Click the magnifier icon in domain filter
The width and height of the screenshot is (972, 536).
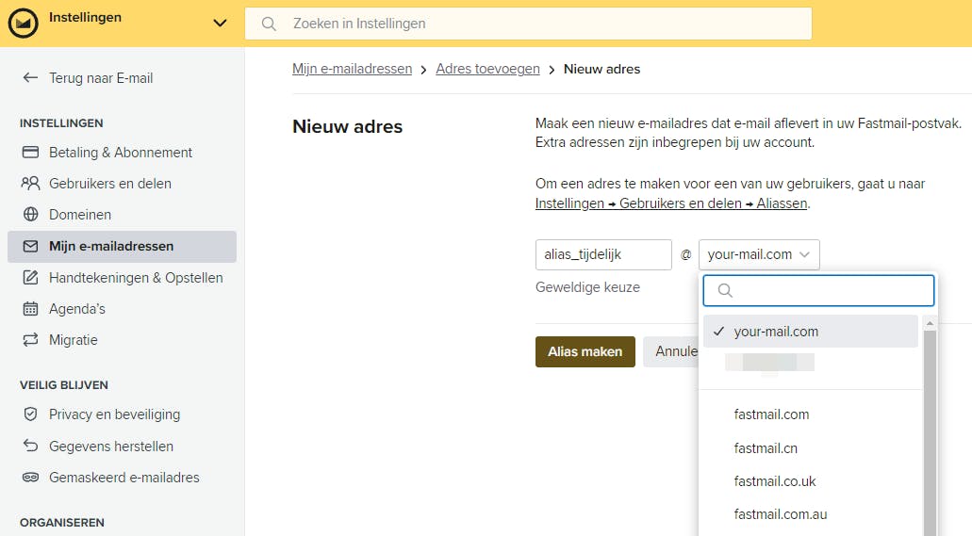click(725, 291)
